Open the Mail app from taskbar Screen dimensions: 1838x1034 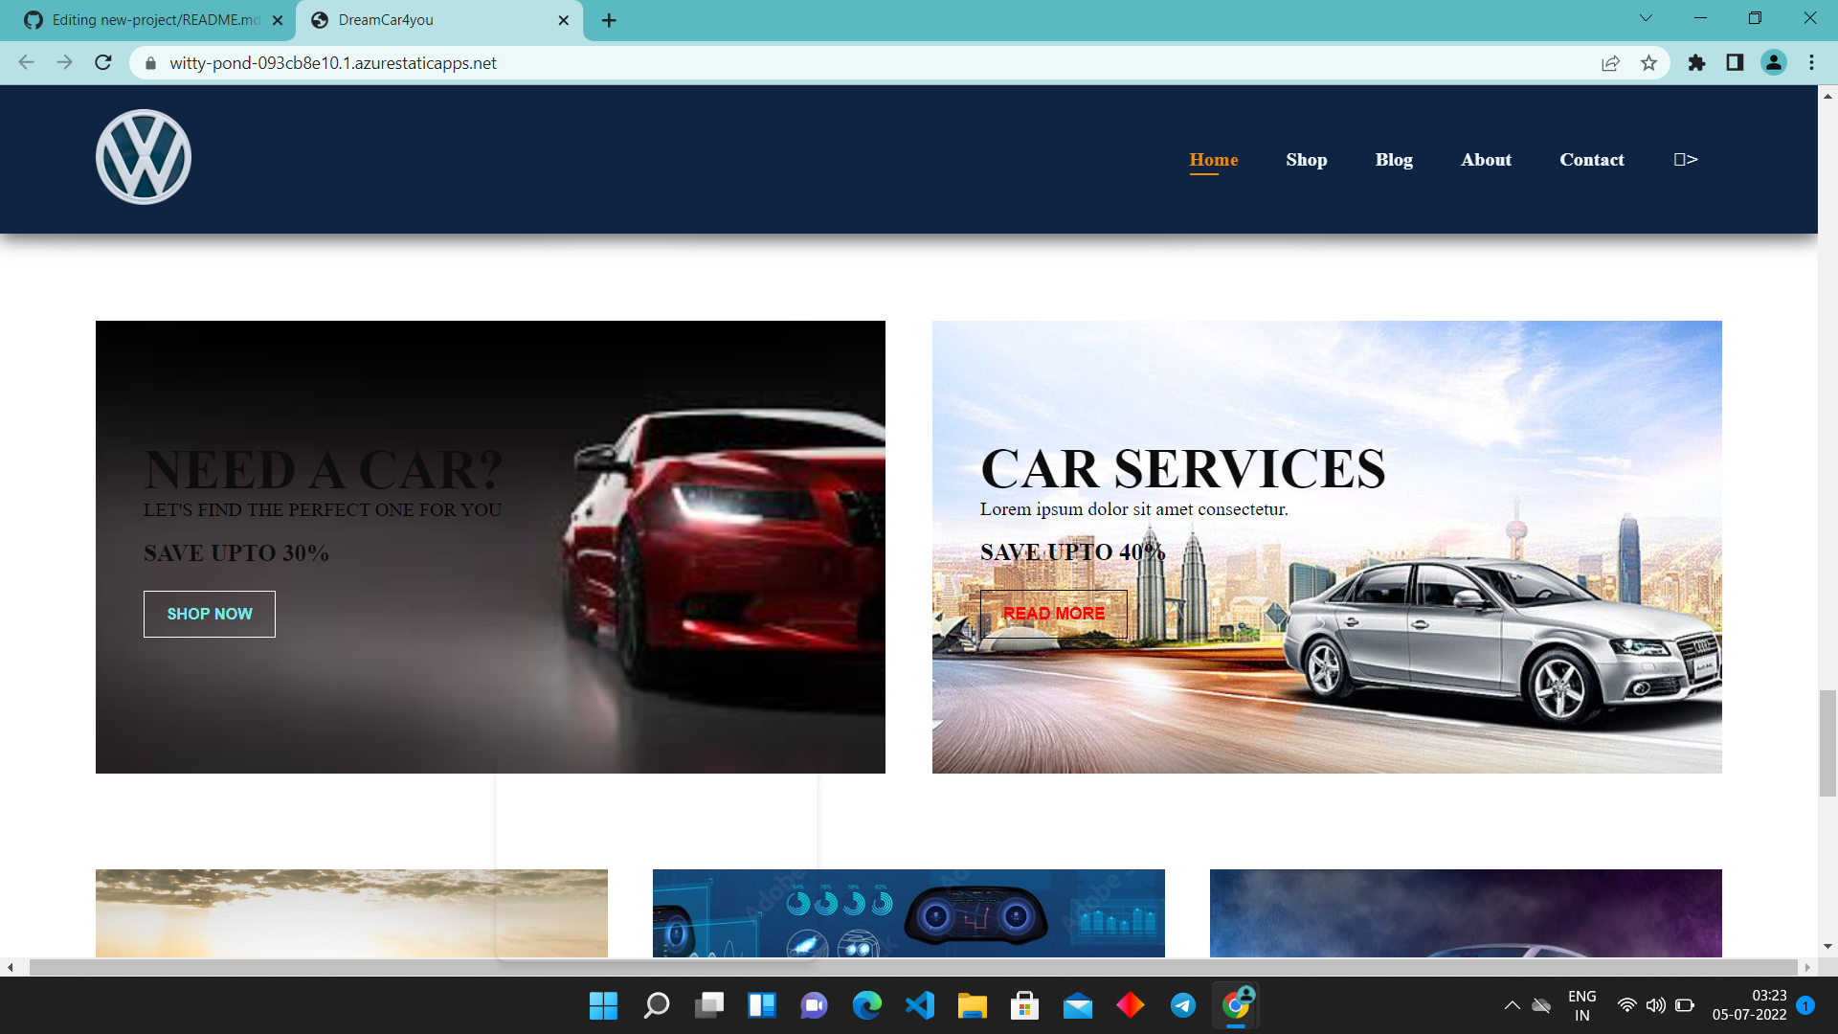tap(1078, 1005)
